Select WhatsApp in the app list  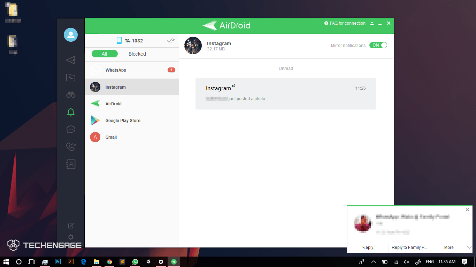tap(132, 70)
